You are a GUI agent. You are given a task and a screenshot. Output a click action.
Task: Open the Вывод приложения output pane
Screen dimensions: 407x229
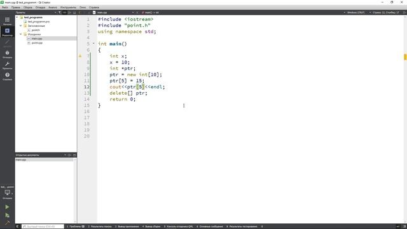(127, 226)
